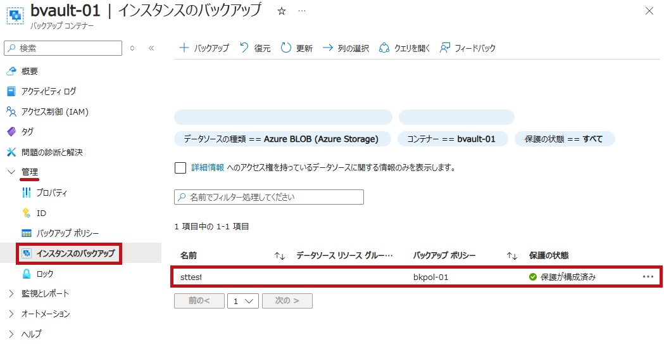
Task: Click the sidebar 検索 search box
Action: 63,48
